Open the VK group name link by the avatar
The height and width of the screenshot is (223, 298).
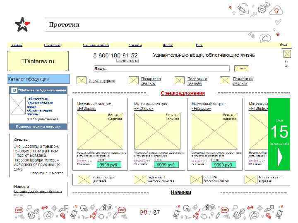point(40,107)
